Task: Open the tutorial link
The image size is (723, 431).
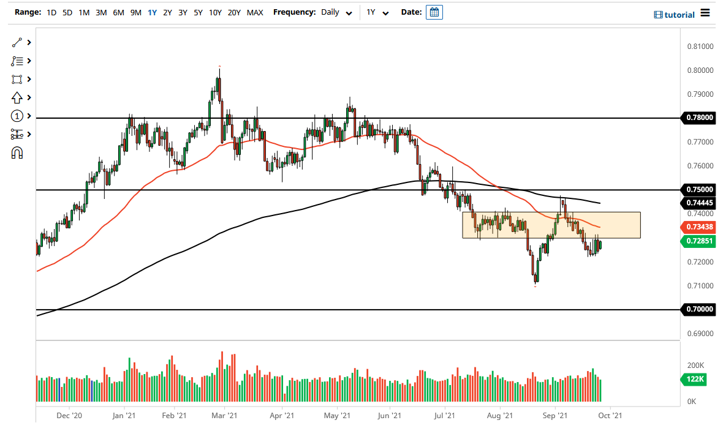Action: coord(680,13)
